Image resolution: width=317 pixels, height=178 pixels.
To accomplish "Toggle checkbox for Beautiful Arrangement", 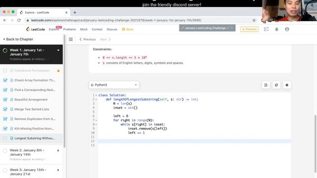I will (5, 100).
